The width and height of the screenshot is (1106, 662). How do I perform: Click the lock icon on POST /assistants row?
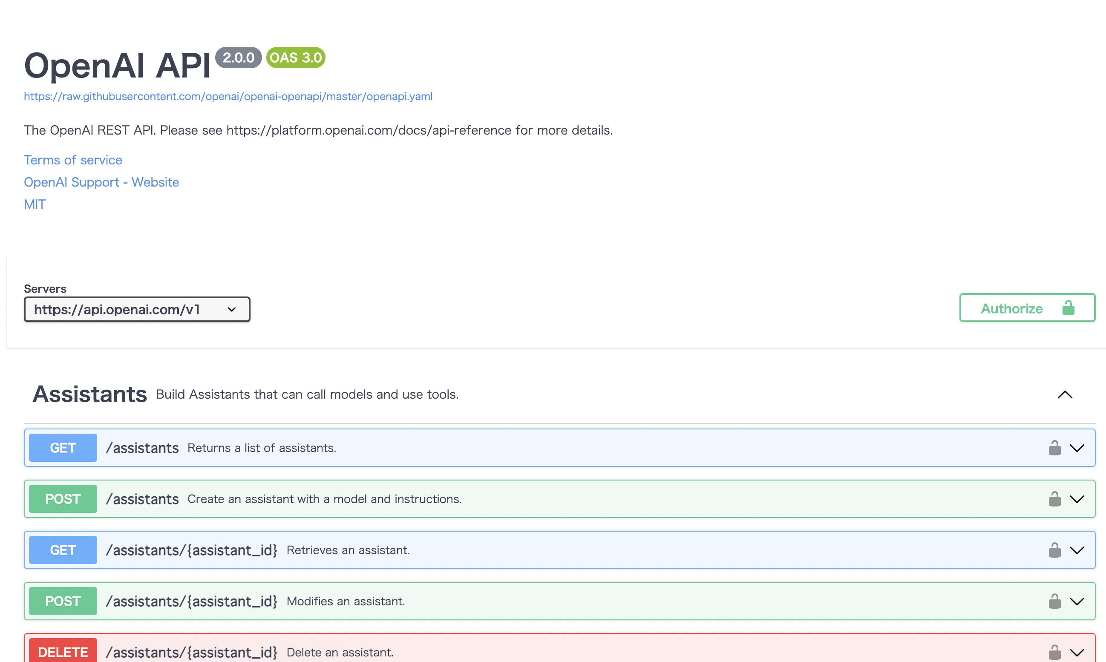[1054, 499]
